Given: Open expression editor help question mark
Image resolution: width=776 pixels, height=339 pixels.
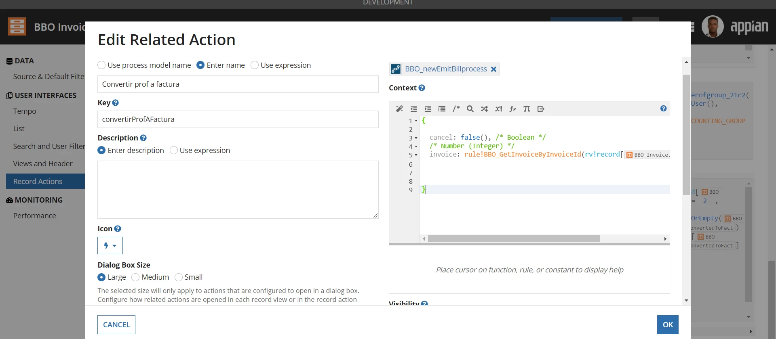Looking at the screenshot, I should 663,108.
